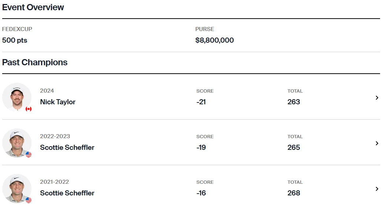Click the 268 total value

[x=294, y=193]
